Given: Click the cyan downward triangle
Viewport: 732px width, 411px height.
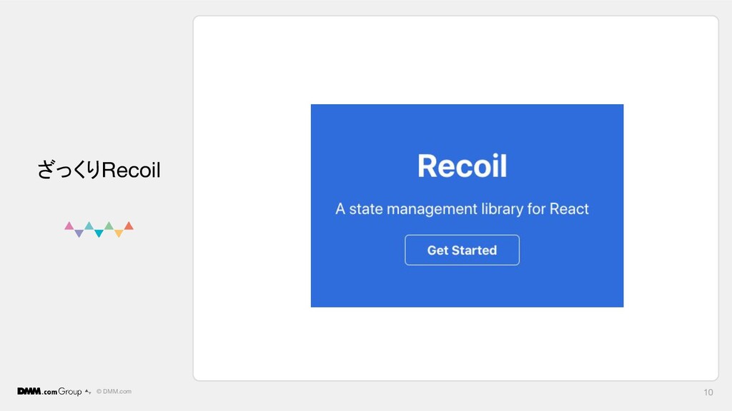Looking at the screenshot, I should tap(99, 233).
